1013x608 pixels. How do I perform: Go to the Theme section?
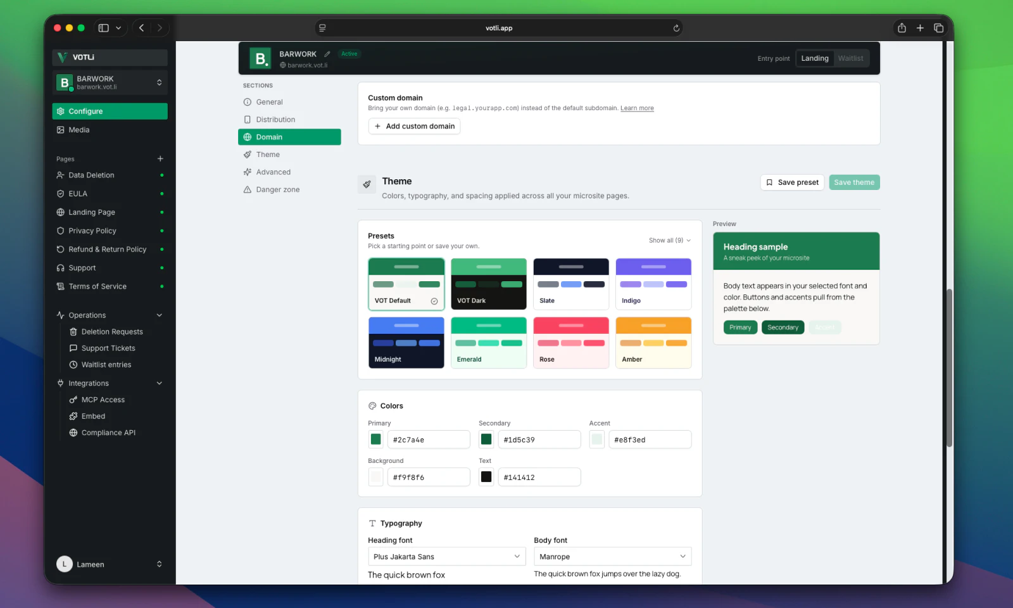click(289, 155)
